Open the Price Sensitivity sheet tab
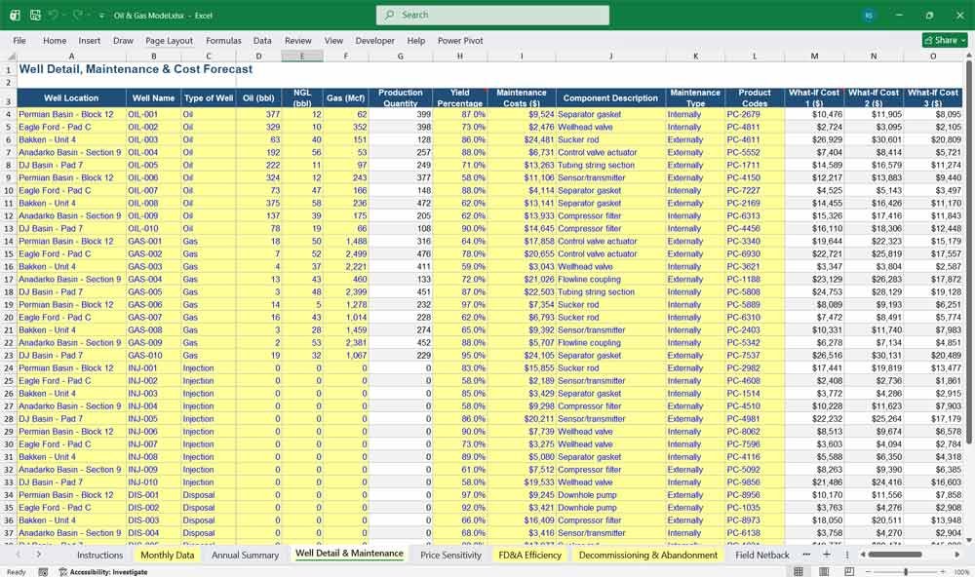This screenshot has height=577, width=975. click(x=450, y=555)
